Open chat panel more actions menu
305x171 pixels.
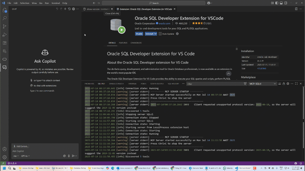[x=78, y=9]
